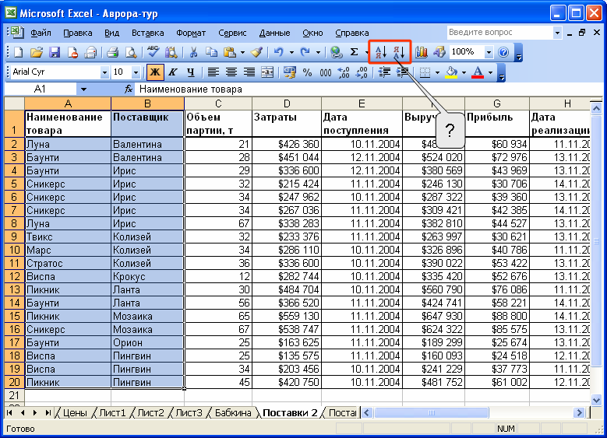Image resolution: width=607 pixels, height=438 pixels.
Task: Insert hyperlink with globe icon
Action: click(336, 52)
